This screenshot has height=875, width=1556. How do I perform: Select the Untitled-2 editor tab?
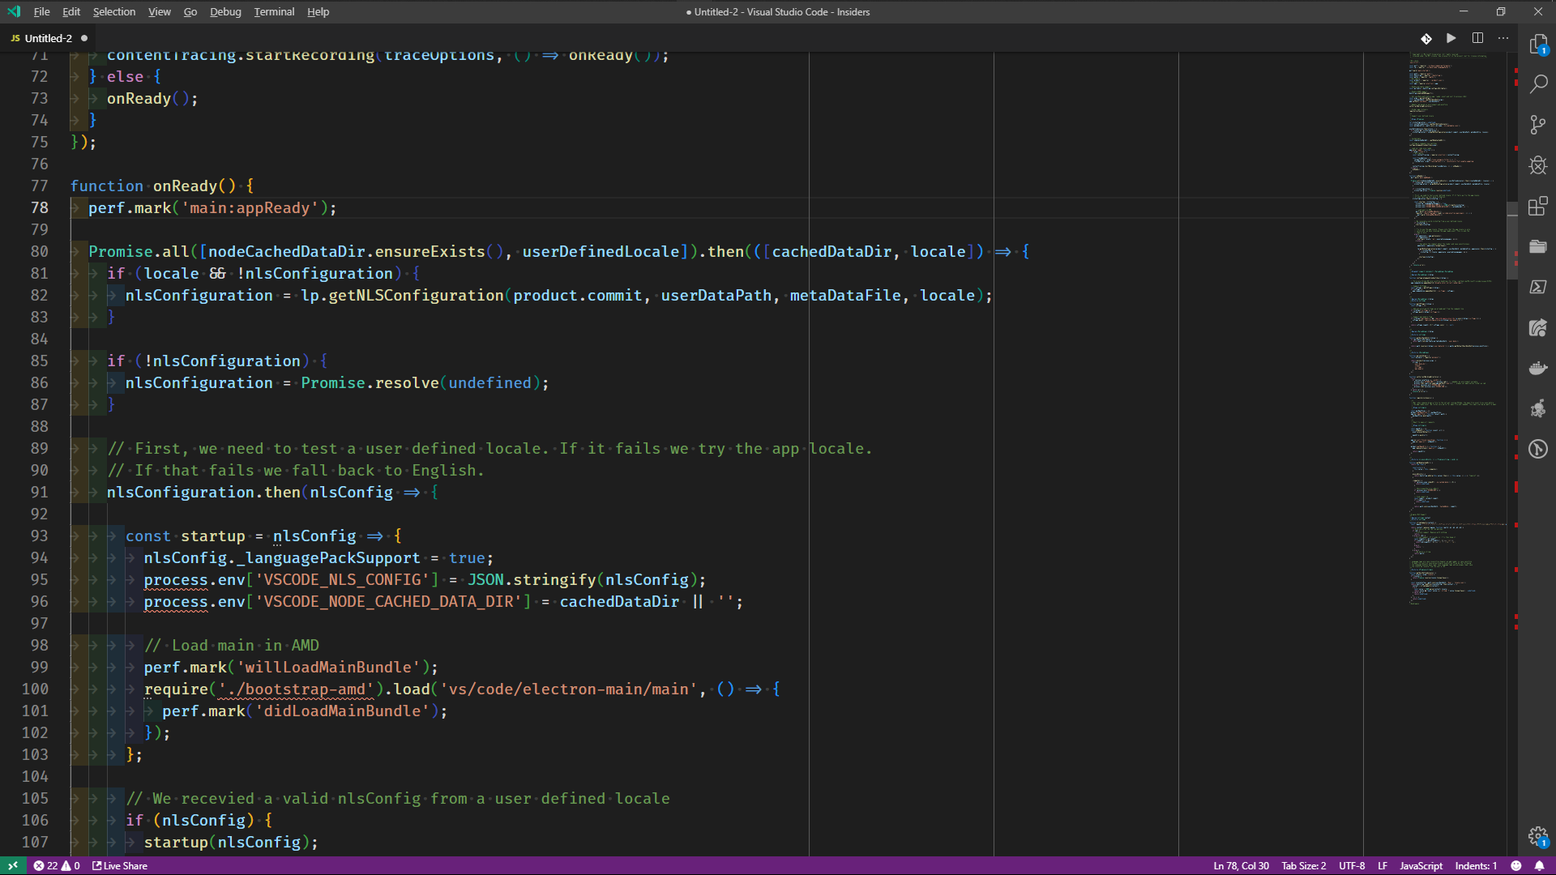pyautogui.click(x=47, y=38)
